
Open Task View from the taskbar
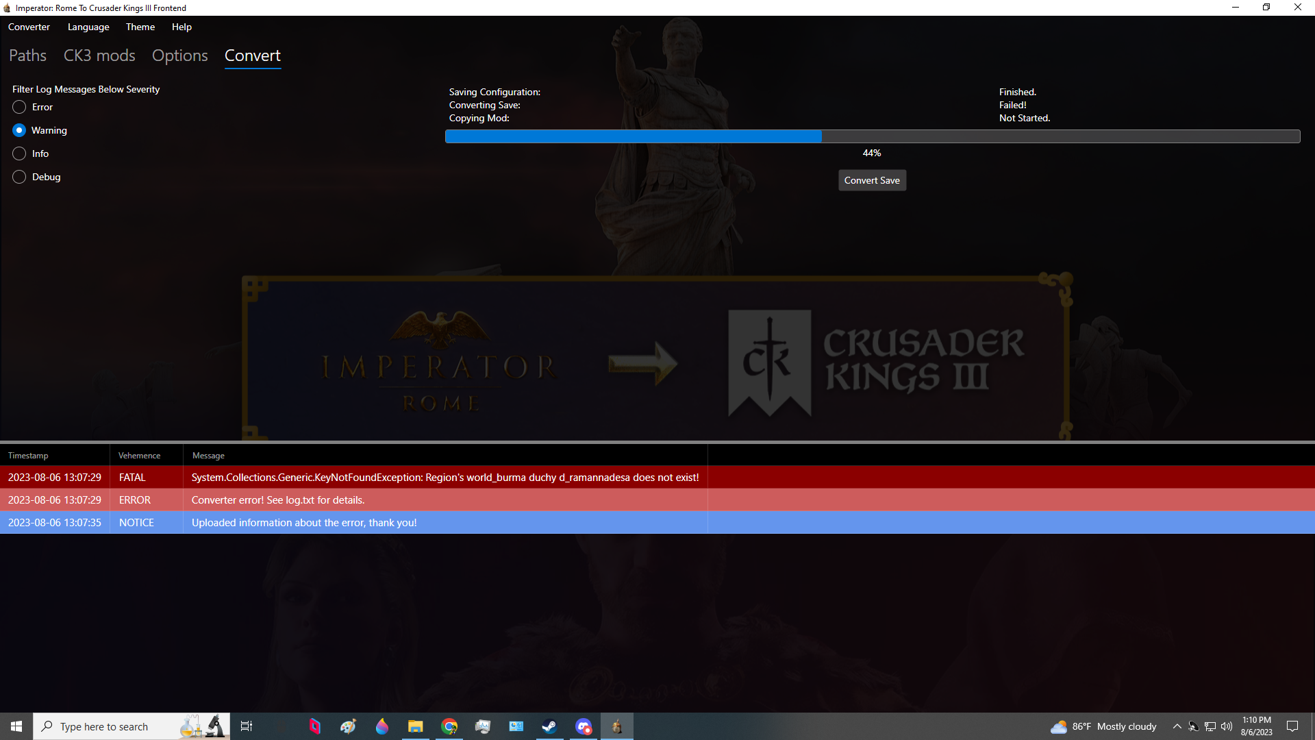tap(247, 726)
